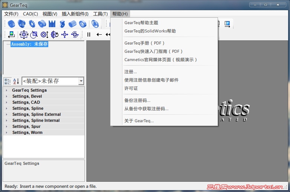Sort property grid alphabetically with A-Z icon
The height and width of the screenshot is (192, 290).
coord(16,81)
